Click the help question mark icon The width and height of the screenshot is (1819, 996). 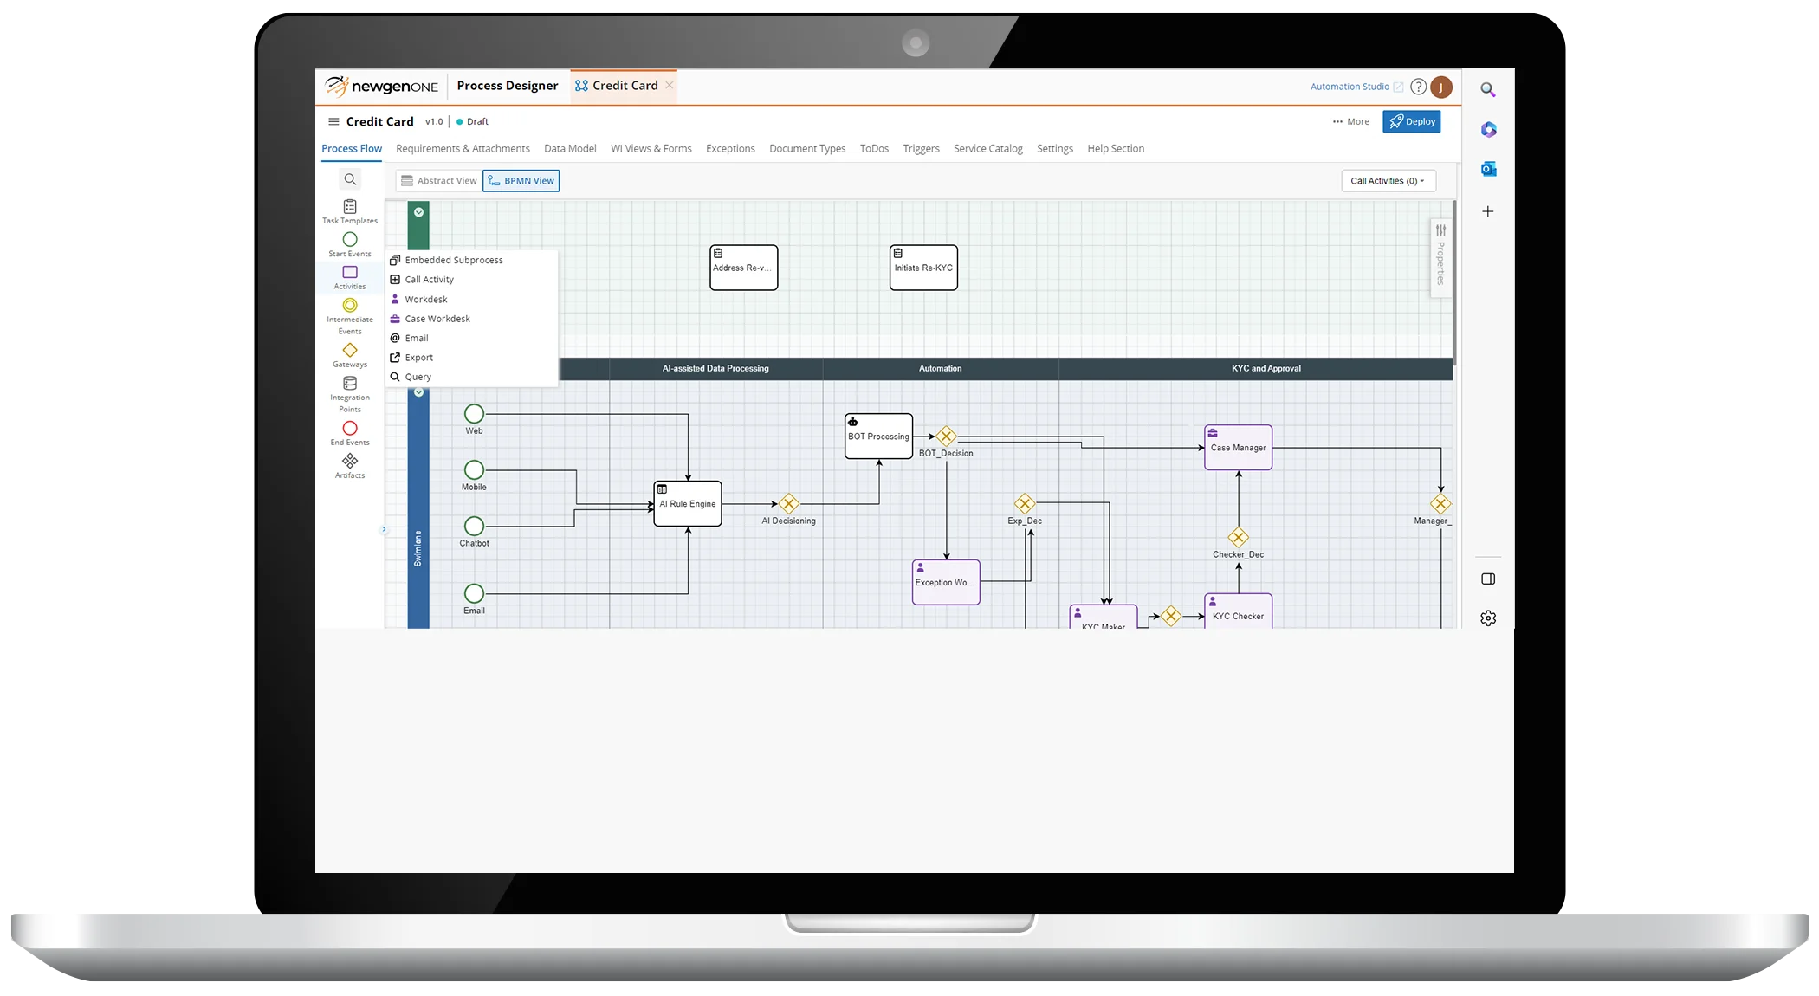click(1418, 87)
